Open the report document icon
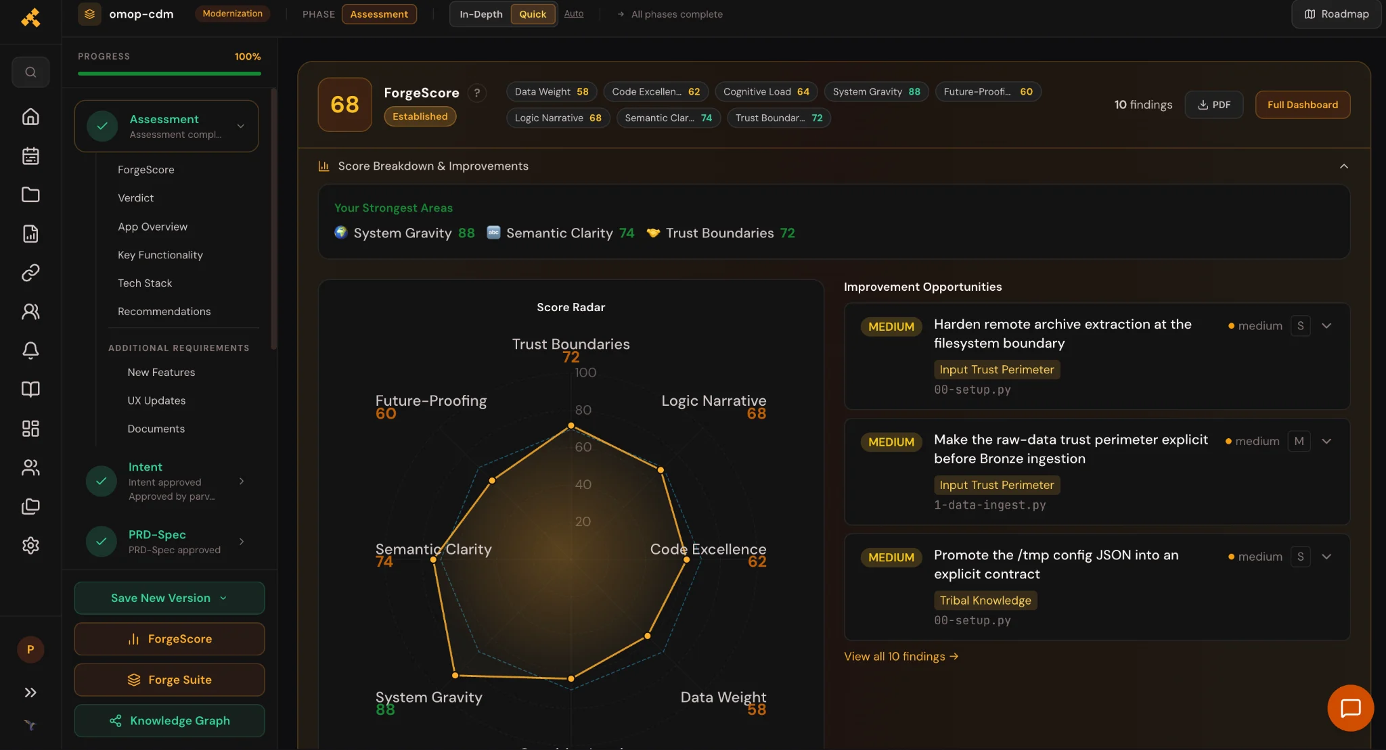 pos(30,234)
